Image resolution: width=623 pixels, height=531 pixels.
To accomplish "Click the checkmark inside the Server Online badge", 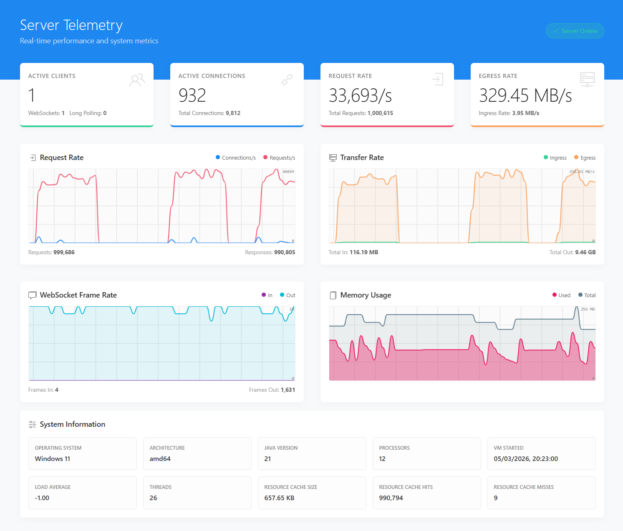I will tap(556, 31).
